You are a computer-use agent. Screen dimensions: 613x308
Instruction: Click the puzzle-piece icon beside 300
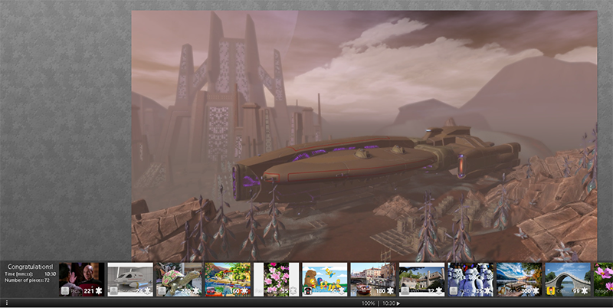pos(536,291)
